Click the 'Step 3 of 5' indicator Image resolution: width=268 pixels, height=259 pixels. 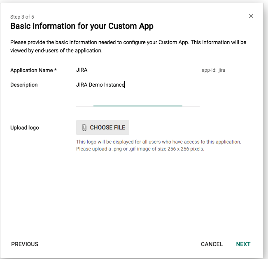point(22,17)
